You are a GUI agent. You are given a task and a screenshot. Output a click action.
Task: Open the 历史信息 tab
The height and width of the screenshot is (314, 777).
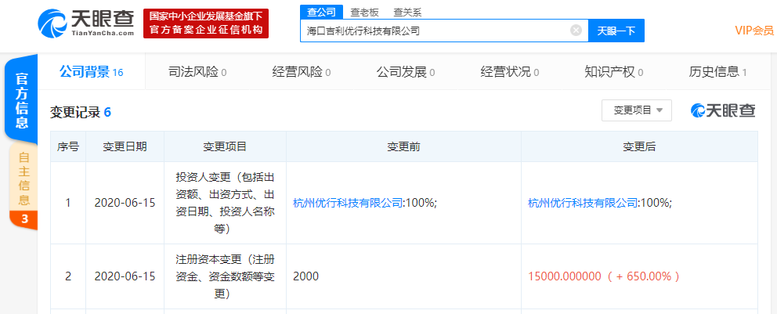717,72
